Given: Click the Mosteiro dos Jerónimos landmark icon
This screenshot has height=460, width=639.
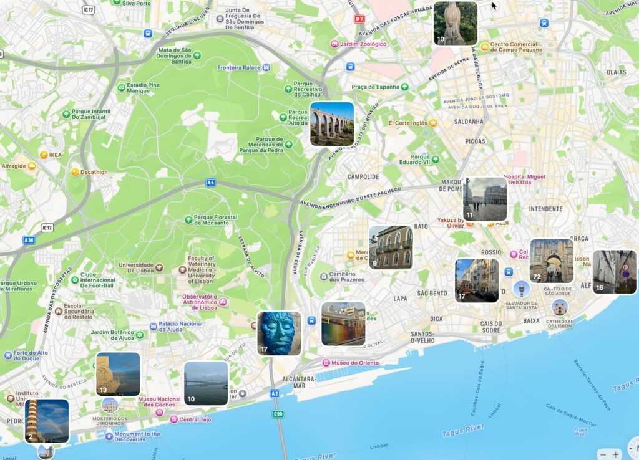Looking at the screenshot, I should point(110,405).
